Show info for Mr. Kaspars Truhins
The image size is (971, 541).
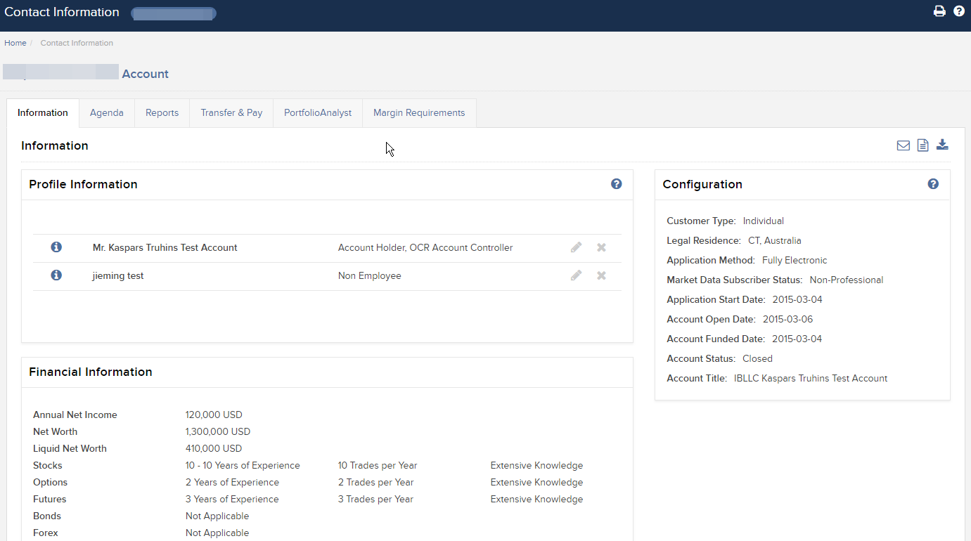56,247
